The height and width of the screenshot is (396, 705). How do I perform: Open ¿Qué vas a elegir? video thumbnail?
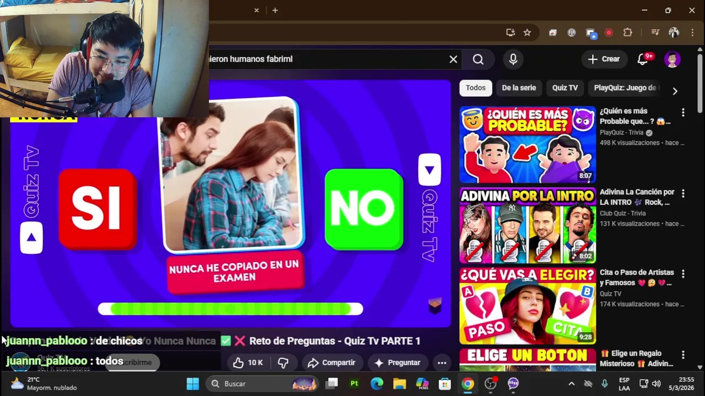tap(528, 306)
